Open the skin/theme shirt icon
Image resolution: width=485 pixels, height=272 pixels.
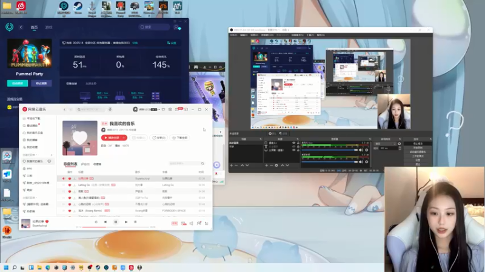click(x=163, y=109)
